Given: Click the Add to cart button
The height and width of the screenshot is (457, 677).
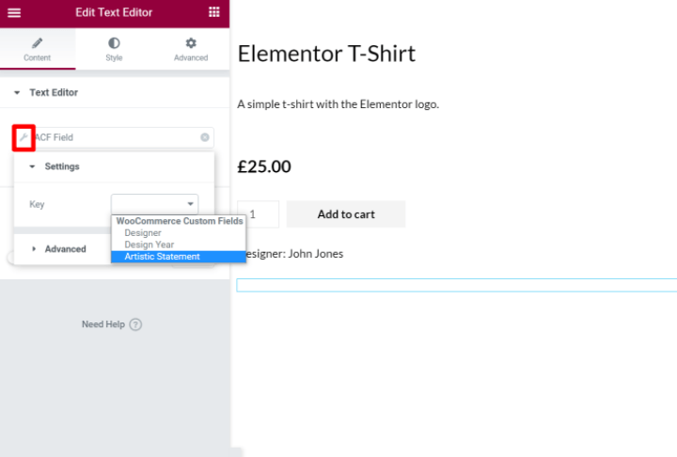Looking at the screenshot, I should [346, 214].
